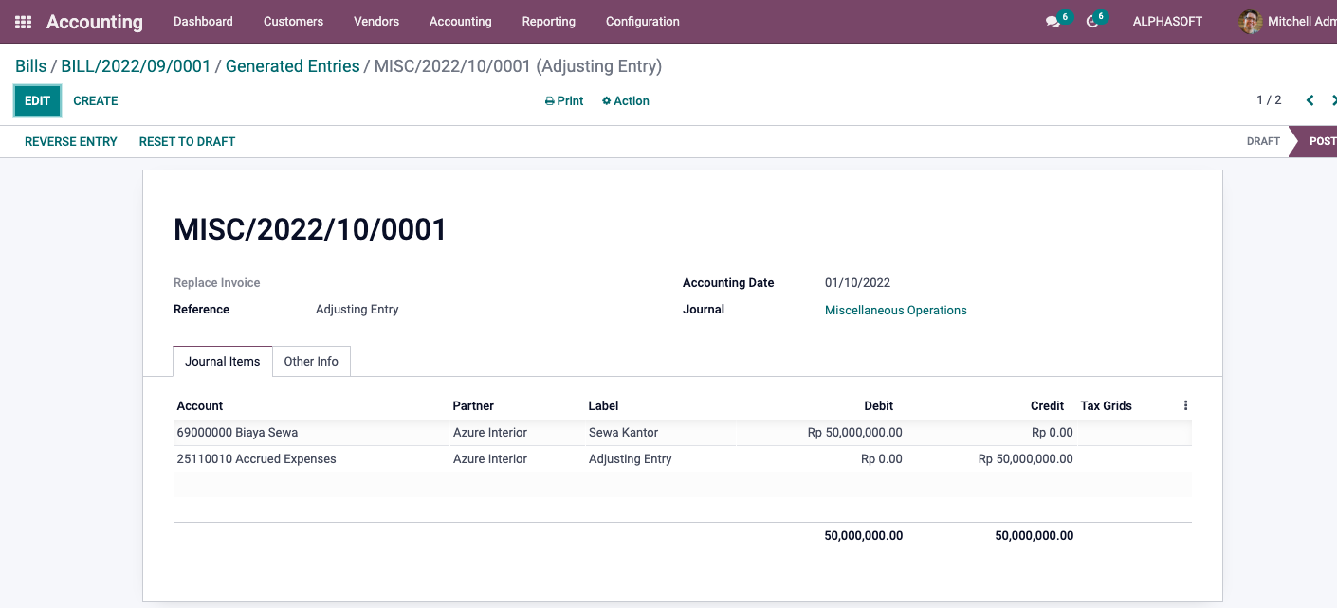Click REVERSE ENTRY button
Image resolution: width=1337 pixels, height=608 pixels.
[x=71, y=142]
